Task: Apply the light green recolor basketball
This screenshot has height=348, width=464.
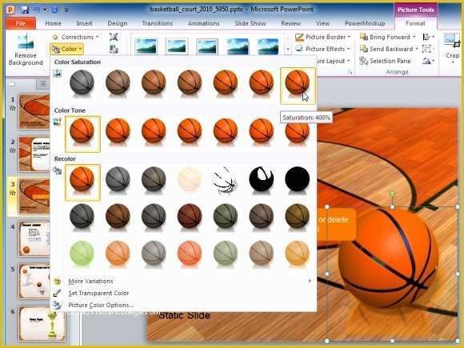Action: coord(82,254)
